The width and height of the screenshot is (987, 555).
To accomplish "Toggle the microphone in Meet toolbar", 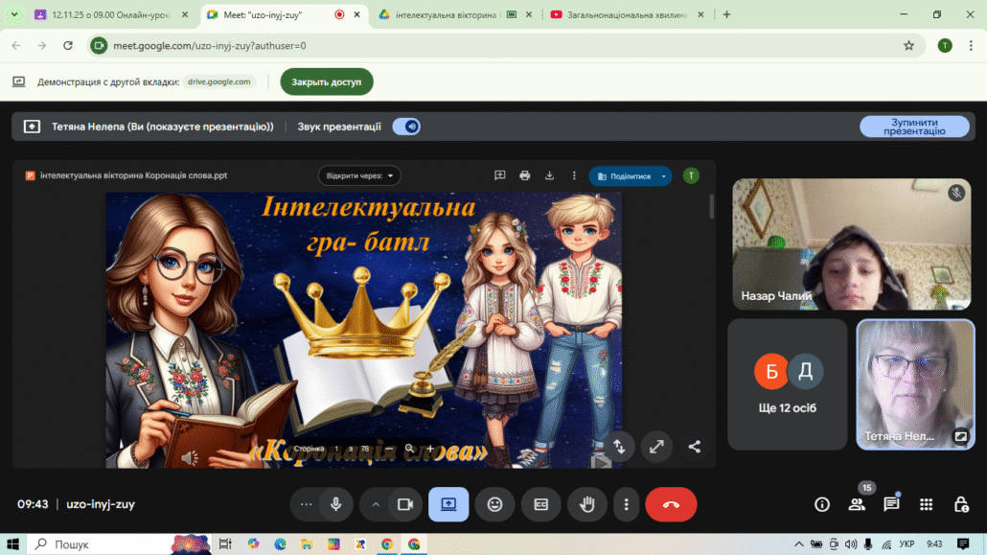I will (x=336, y=504).
